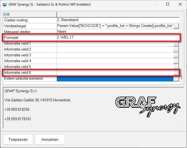The width and height of the screenshot is (187, 148).
Task: Focus the Informatie veld 4 value field
Action: point(115,61)
